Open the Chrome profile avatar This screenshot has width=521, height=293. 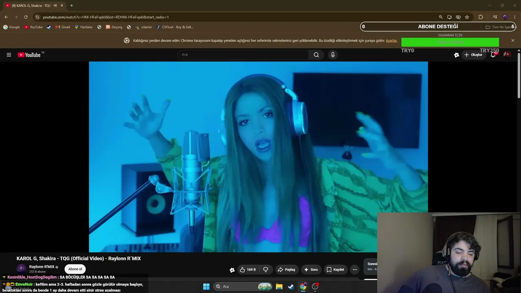coord(505,17)
